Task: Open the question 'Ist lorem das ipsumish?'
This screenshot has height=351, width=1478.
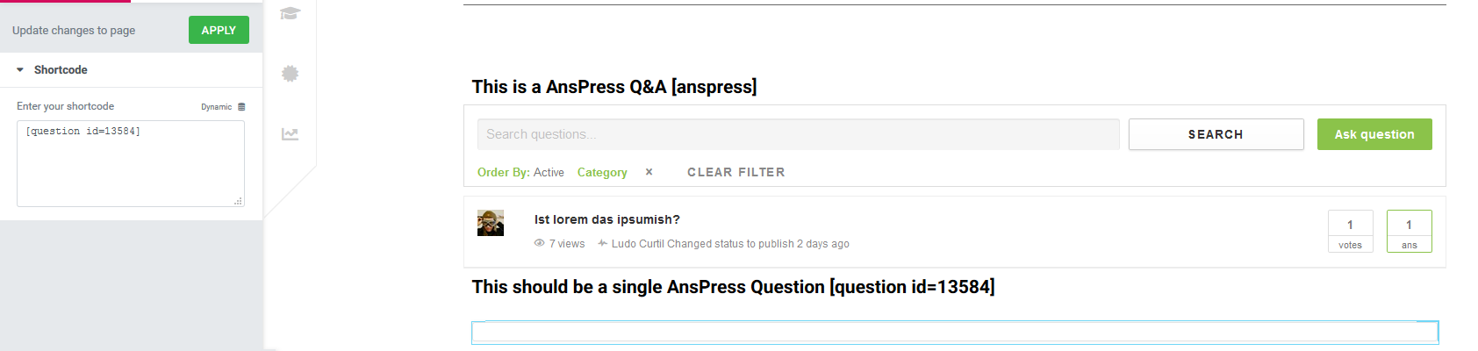Action: 607,219
